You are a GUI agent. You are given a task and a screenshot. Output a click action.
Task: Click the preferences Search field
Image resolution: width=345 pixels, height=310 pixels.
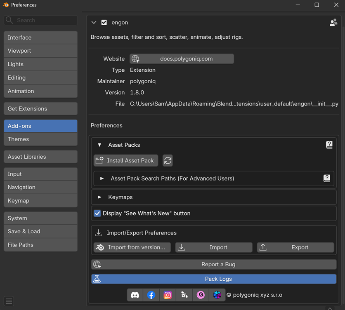tap(41, 20)
